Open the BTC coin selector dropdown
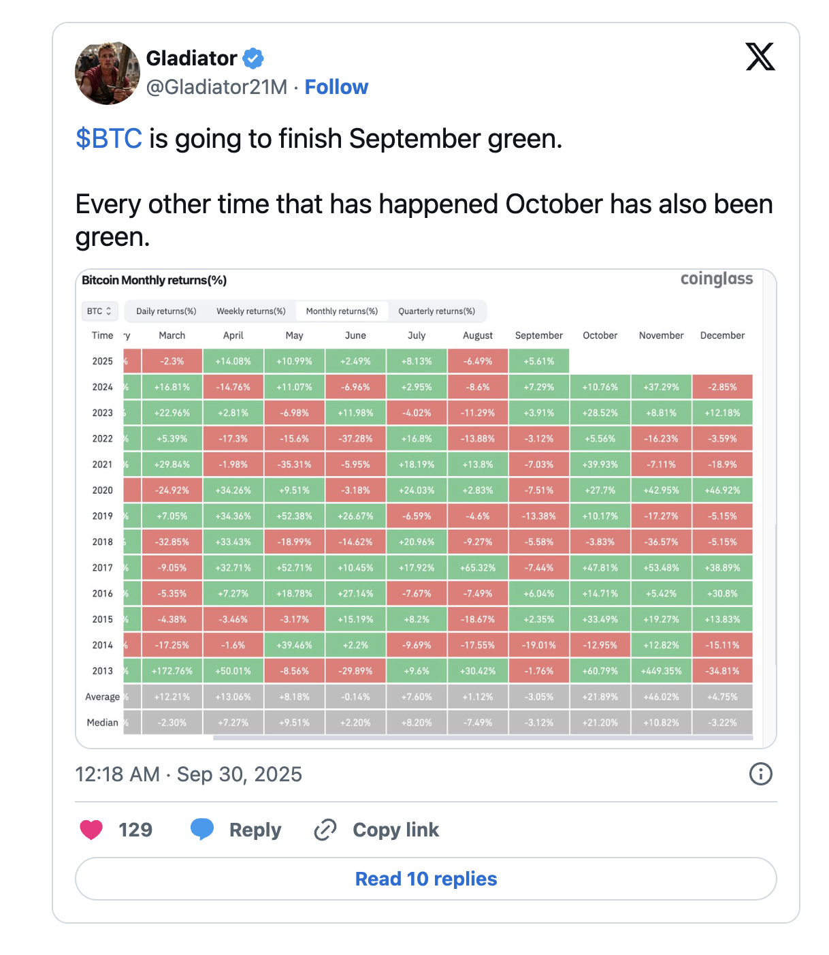The width and height of the screenshot is (829, 955). (99, 311)
